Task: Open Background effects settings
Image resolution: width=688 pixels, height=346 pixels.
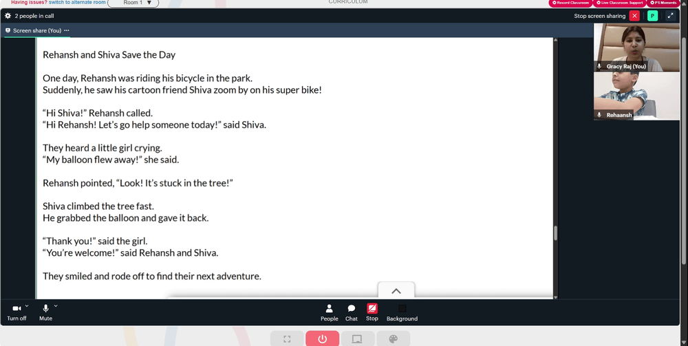Action: point(402,313)
